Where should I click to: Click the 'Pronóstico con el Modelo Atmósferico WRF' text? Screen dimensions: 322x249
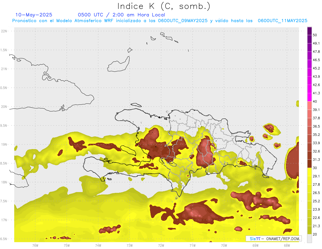pyautogui.click(x=63, y=20)
